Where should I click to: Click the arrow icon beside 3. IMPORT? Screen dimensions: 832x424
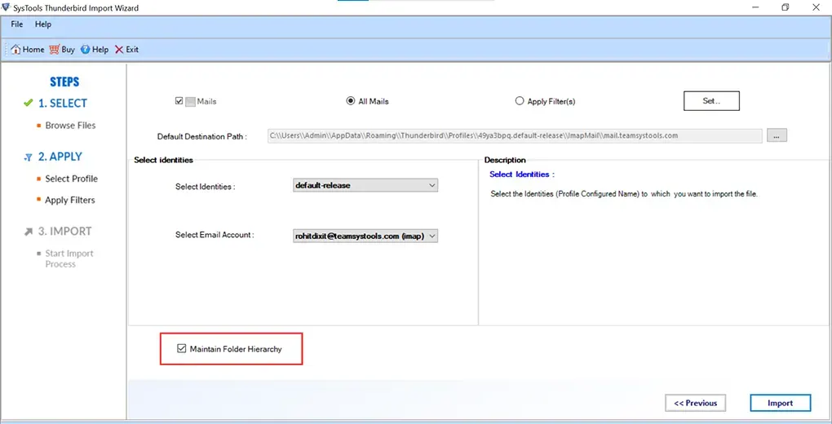[x=29, y=232]
